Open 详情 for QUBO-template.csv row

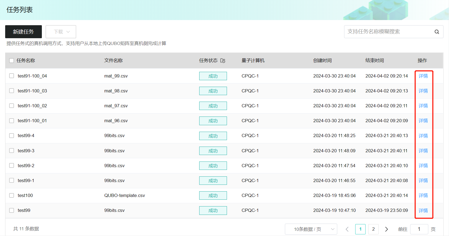423,195
